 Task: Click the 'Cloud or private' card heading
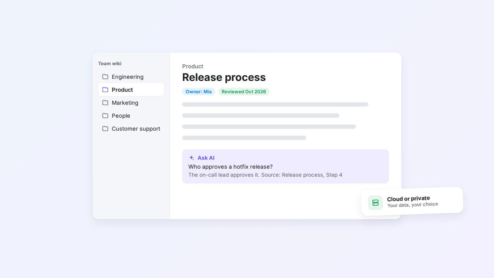pyautogui.click(x=408, y=199)
